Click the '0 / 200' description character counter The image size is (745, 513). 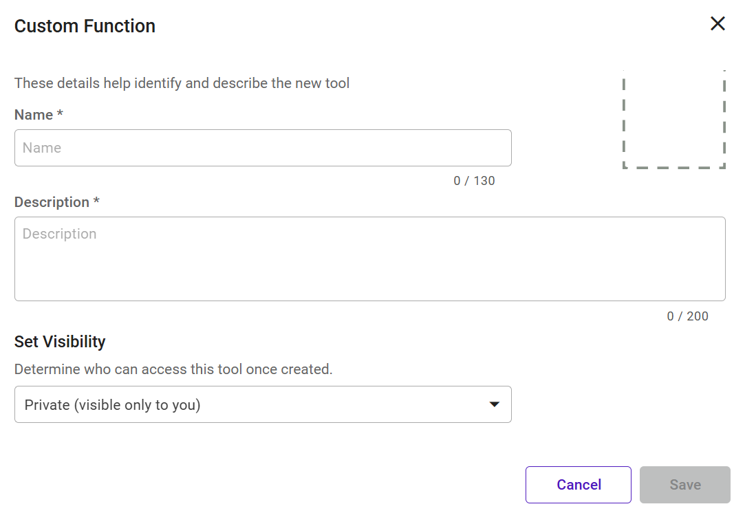pyautogui.click(x=687, y=316)
